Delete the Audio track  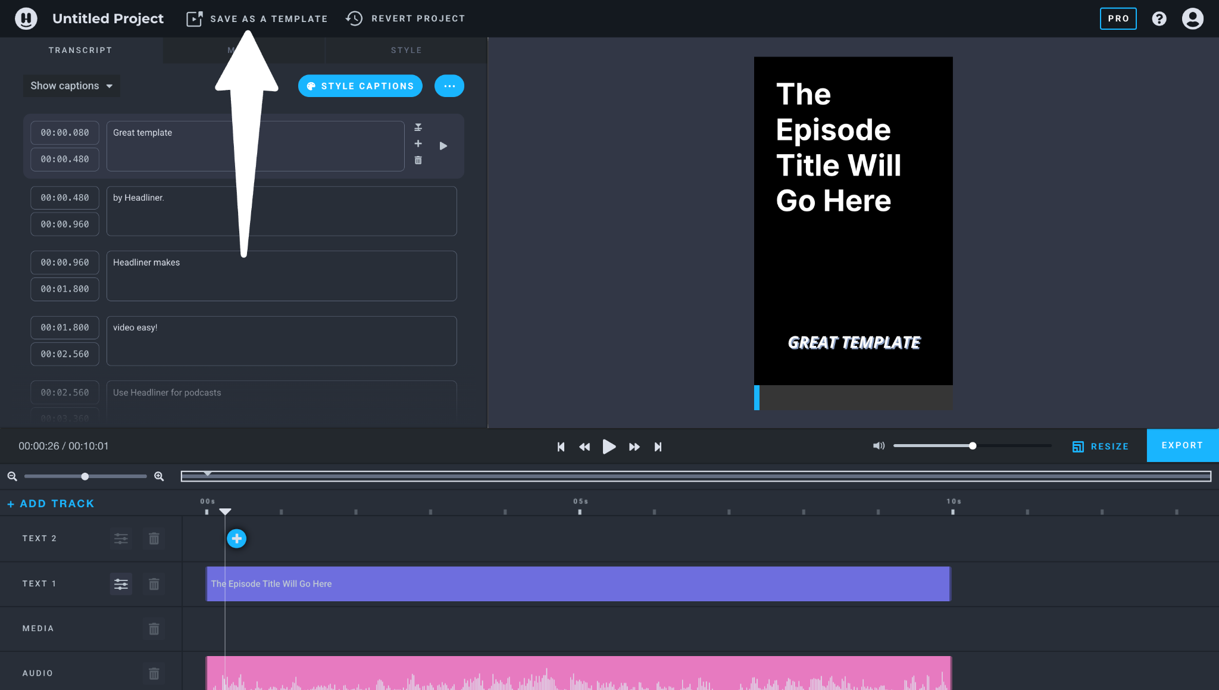154,673
